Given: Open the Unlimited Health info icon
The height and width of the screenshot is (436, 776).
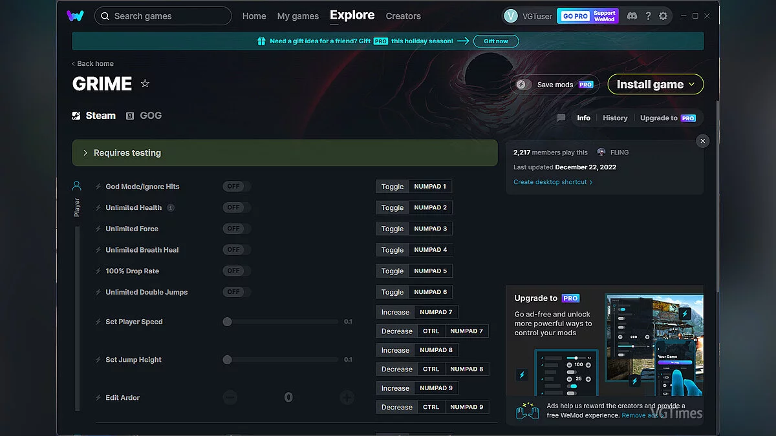Looking at the screenshot, I should point(171,208).
